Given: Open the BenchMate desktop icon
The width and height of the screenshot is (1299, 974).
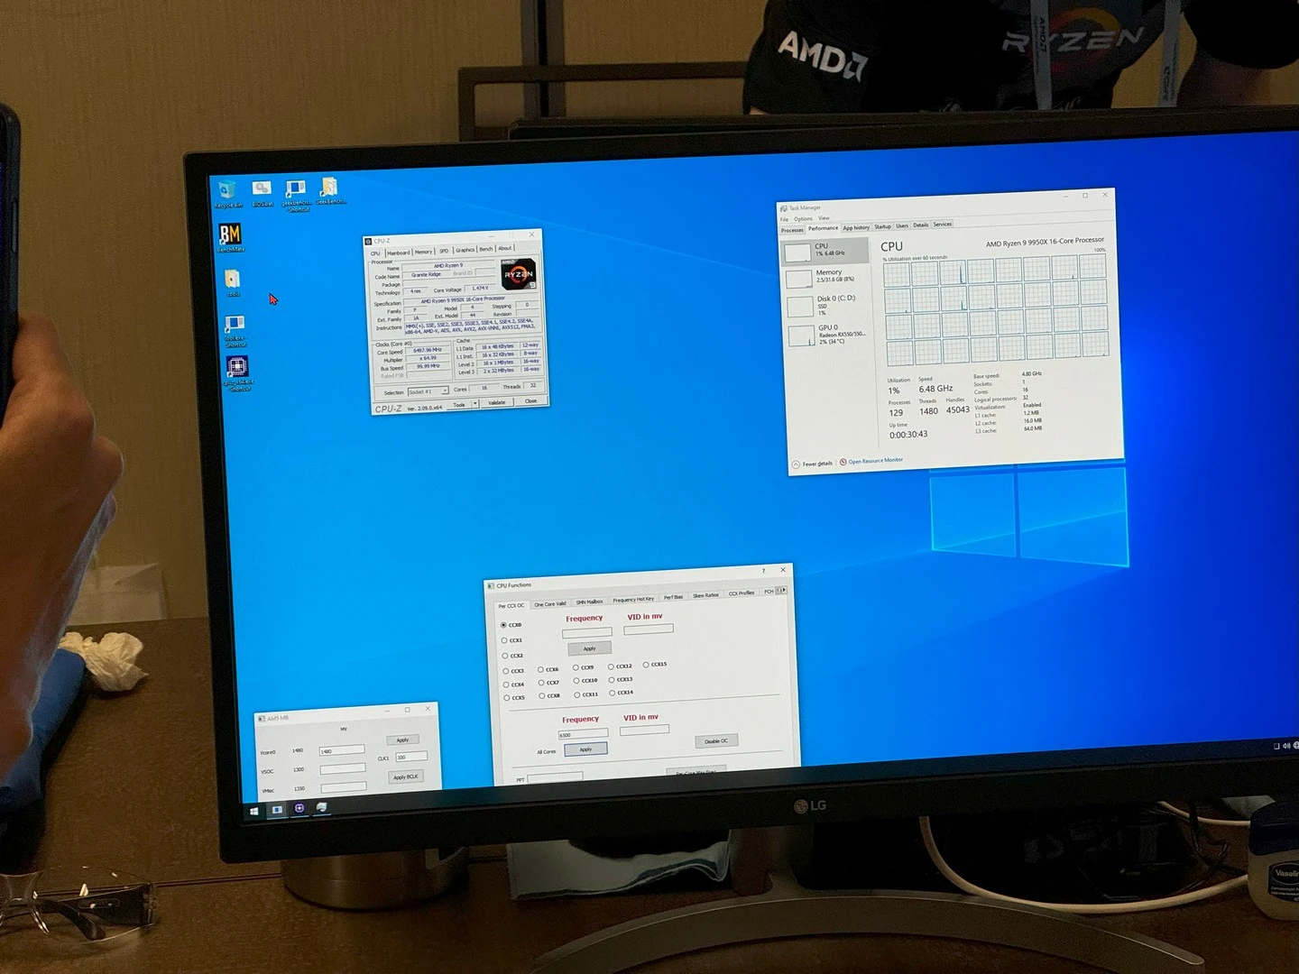Looking at the screenshot, I should click(x=230, y=235).
